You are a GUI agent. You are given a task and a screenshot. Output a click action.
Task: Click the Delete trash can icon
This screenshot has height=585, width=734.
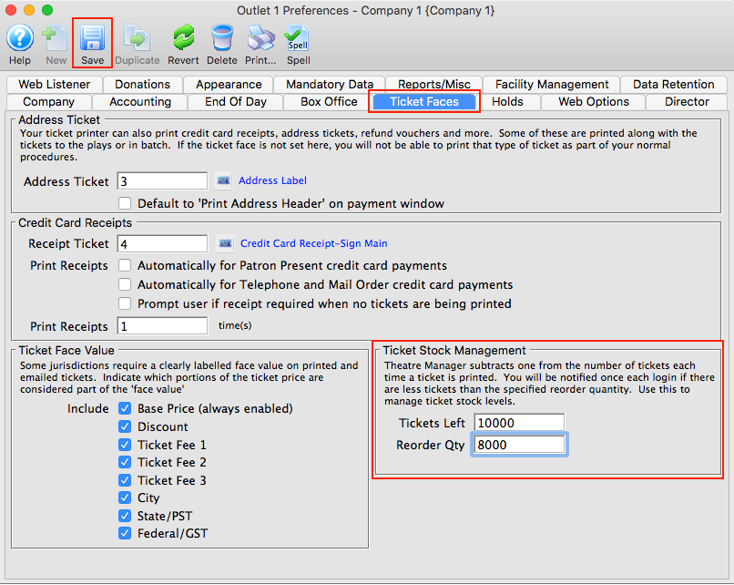pyautogui.click(x=222, y=38)
